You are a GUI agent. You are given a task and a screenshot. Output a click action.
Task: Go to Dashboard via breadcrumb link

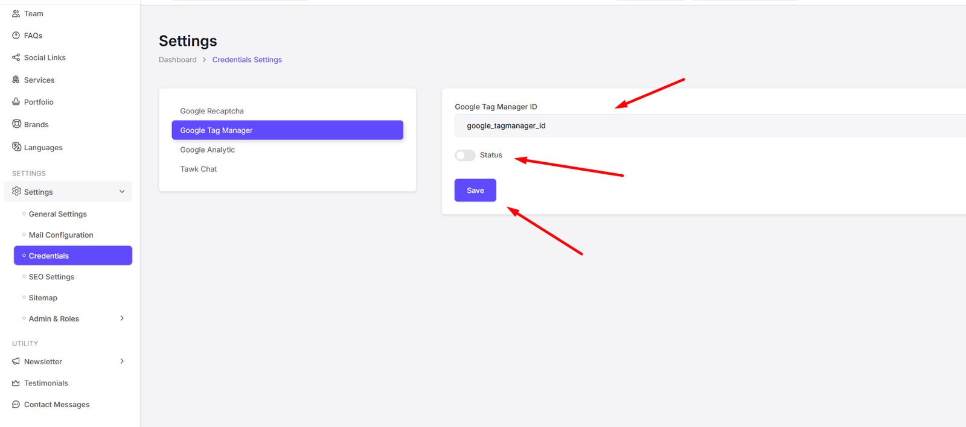tap(178, 60)
